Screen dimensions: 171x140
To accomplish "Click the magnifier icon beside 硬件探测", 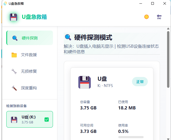I will pos(15,38).
